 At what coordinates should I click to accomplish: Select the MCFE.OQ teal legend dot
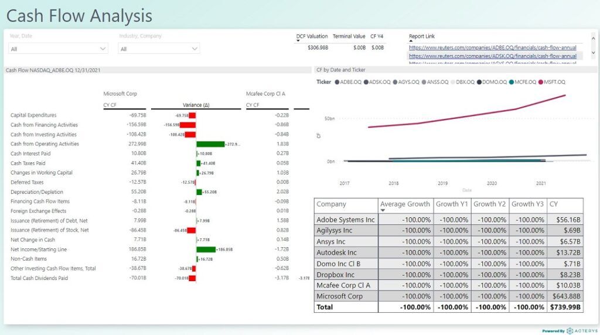tap(512, 82)
